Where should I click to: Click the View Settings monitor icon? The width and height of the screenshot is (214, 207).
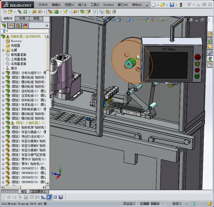162,20
